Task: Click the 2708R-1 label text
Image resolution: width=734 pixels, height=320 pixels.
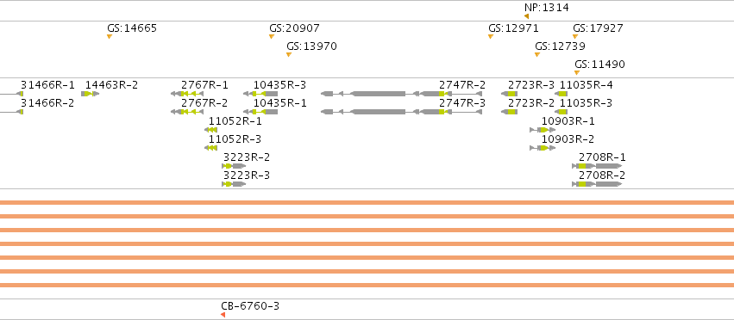Action: click(x=602, y=157)
